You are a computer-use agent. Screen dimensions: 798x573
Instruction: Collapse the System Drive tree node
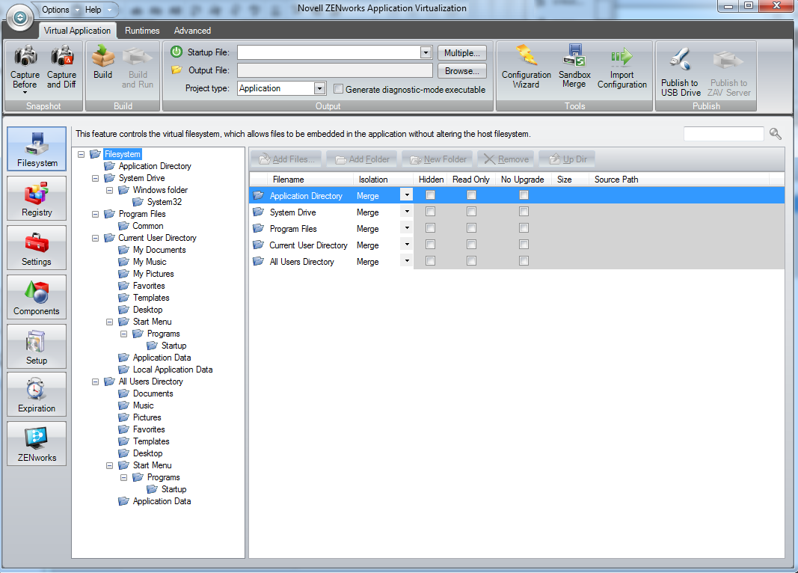(x=96, y=177)
